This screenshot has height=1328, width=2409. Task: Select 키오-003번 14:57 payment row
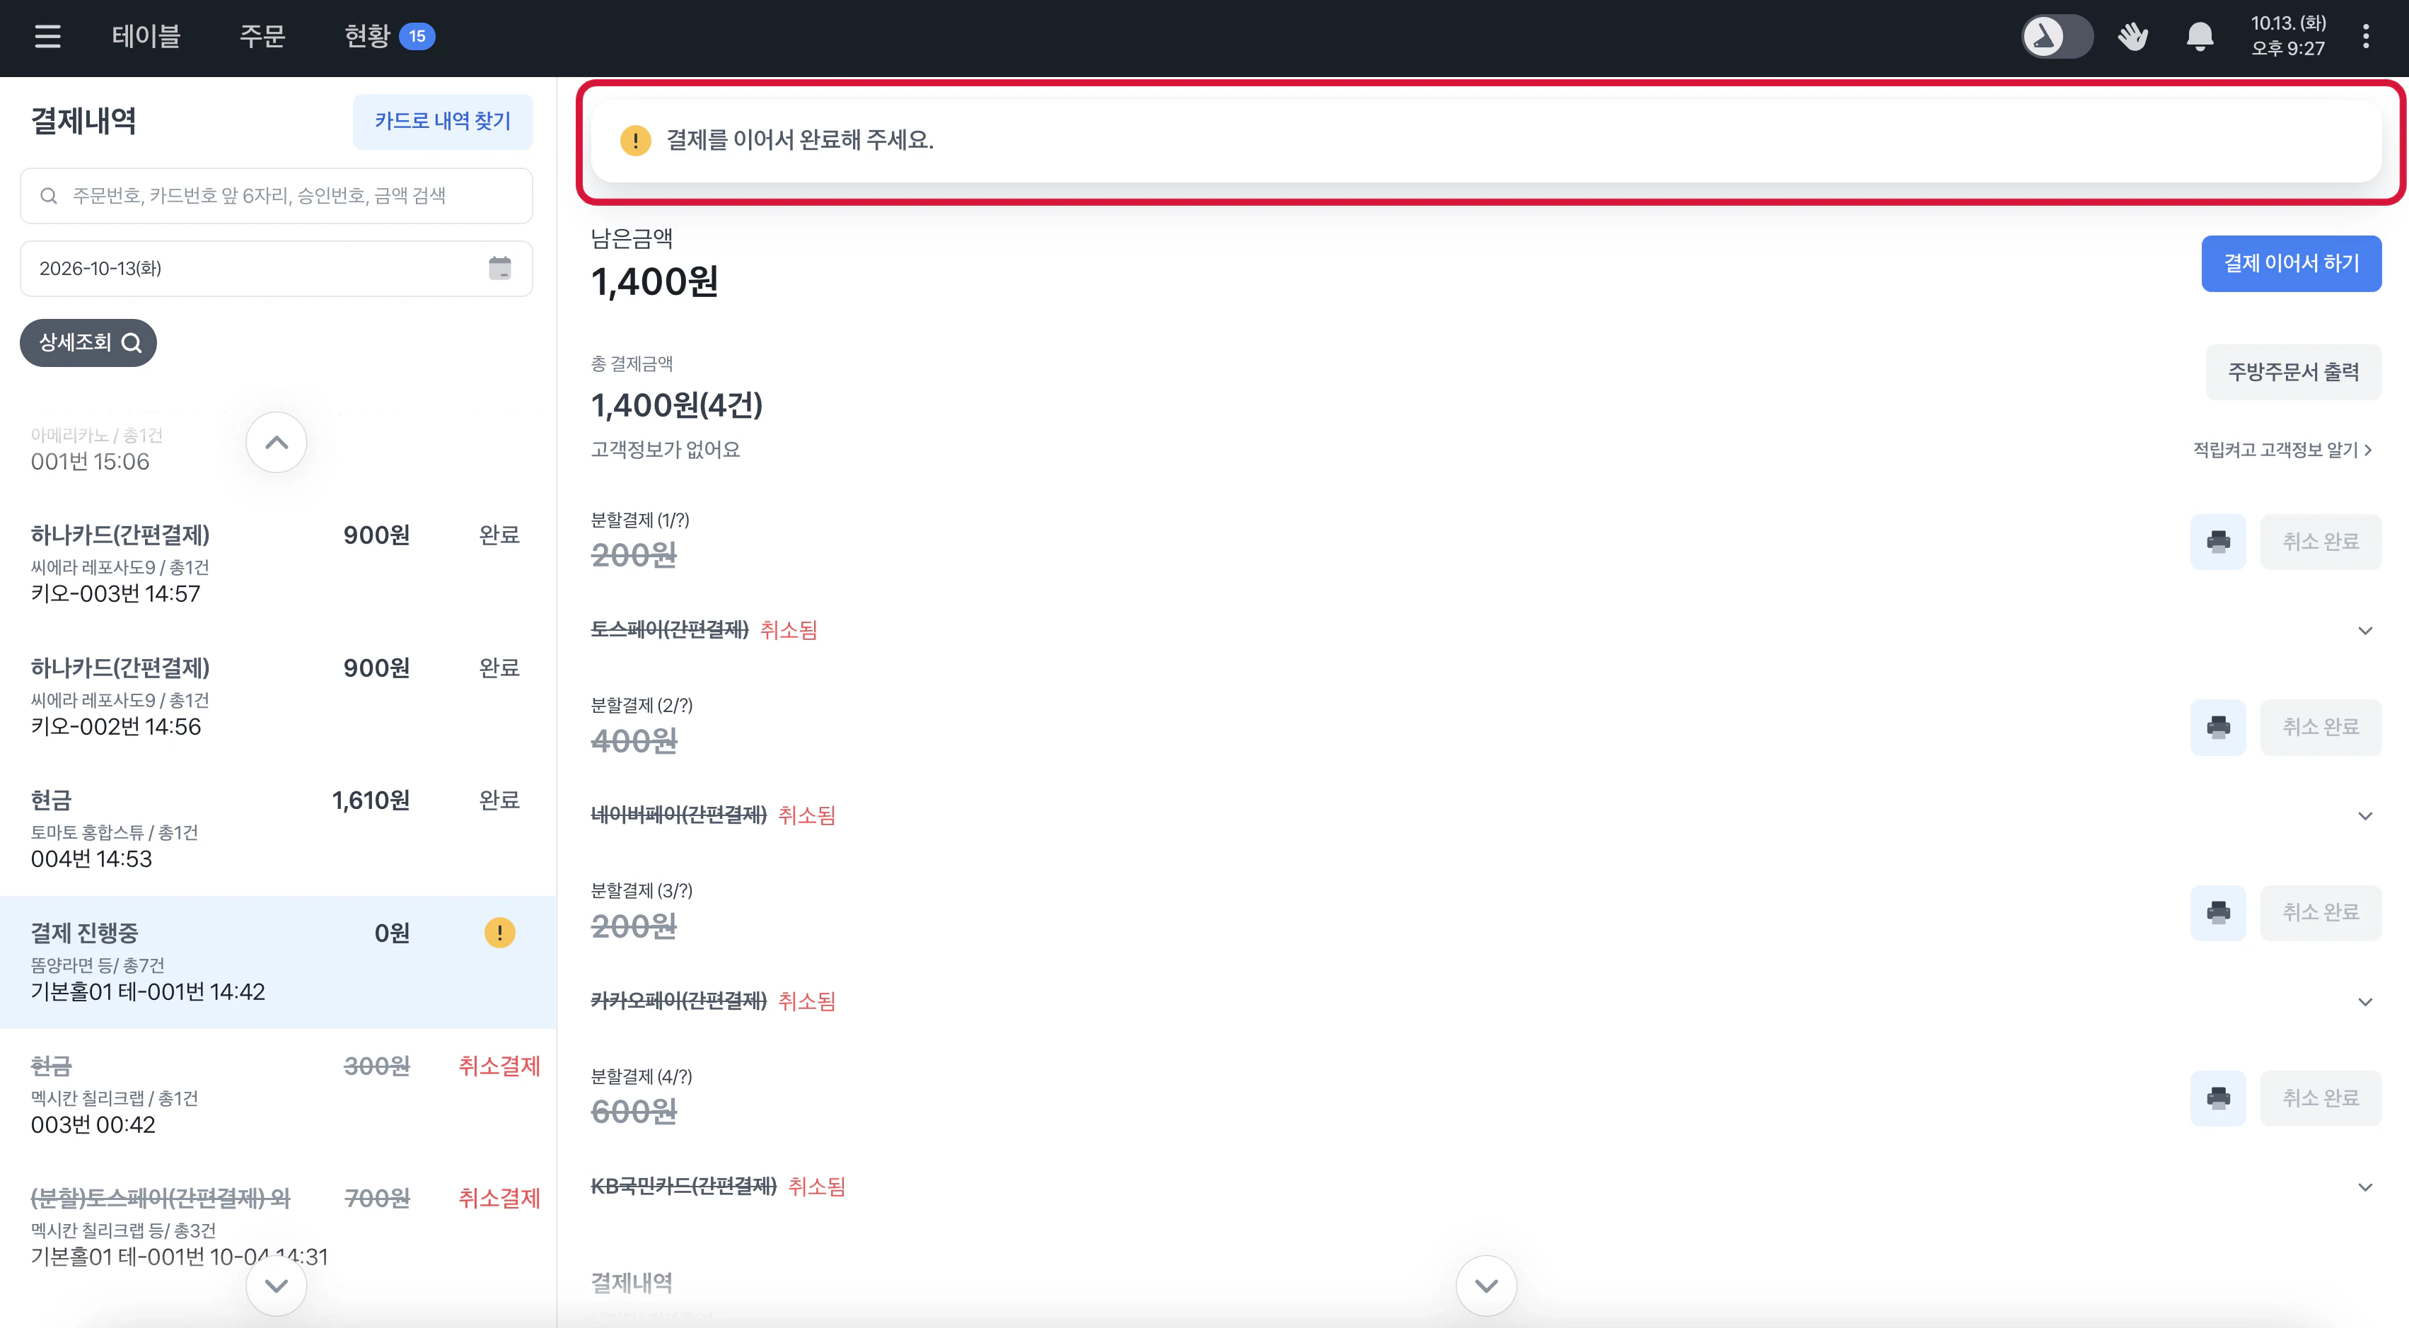pos(277,564)
